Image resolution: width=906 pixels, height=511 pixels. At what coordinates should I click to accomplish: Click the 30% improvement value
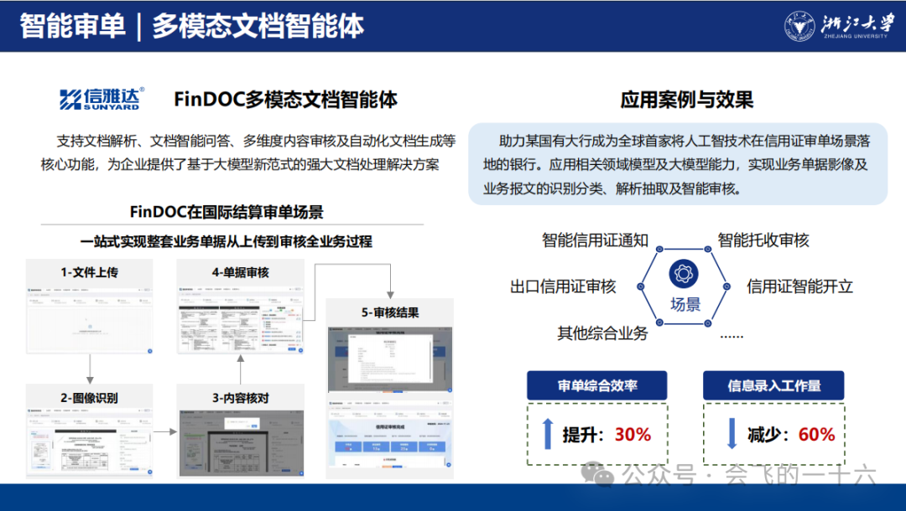633,434
